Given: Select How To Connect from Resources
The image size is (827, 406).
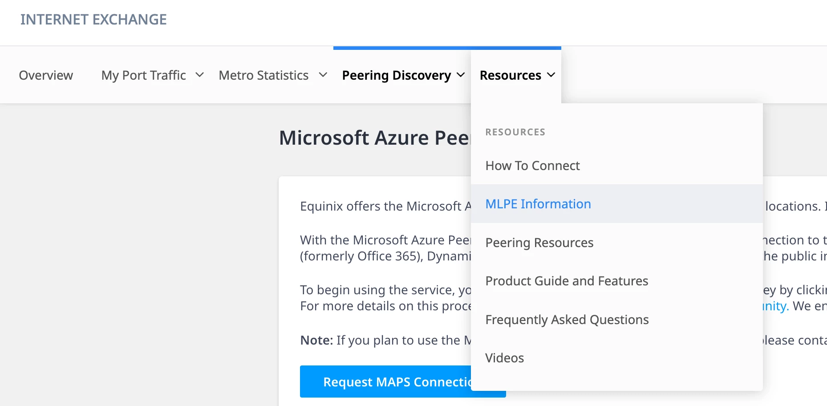Looking at the screenshot, I should click(x=532, y=166).
